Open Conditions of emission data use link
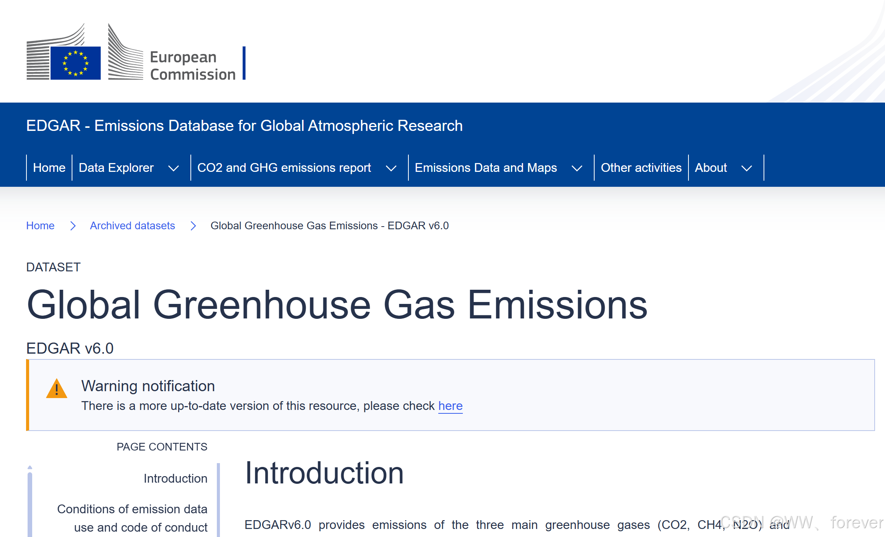 pos(133,518)
